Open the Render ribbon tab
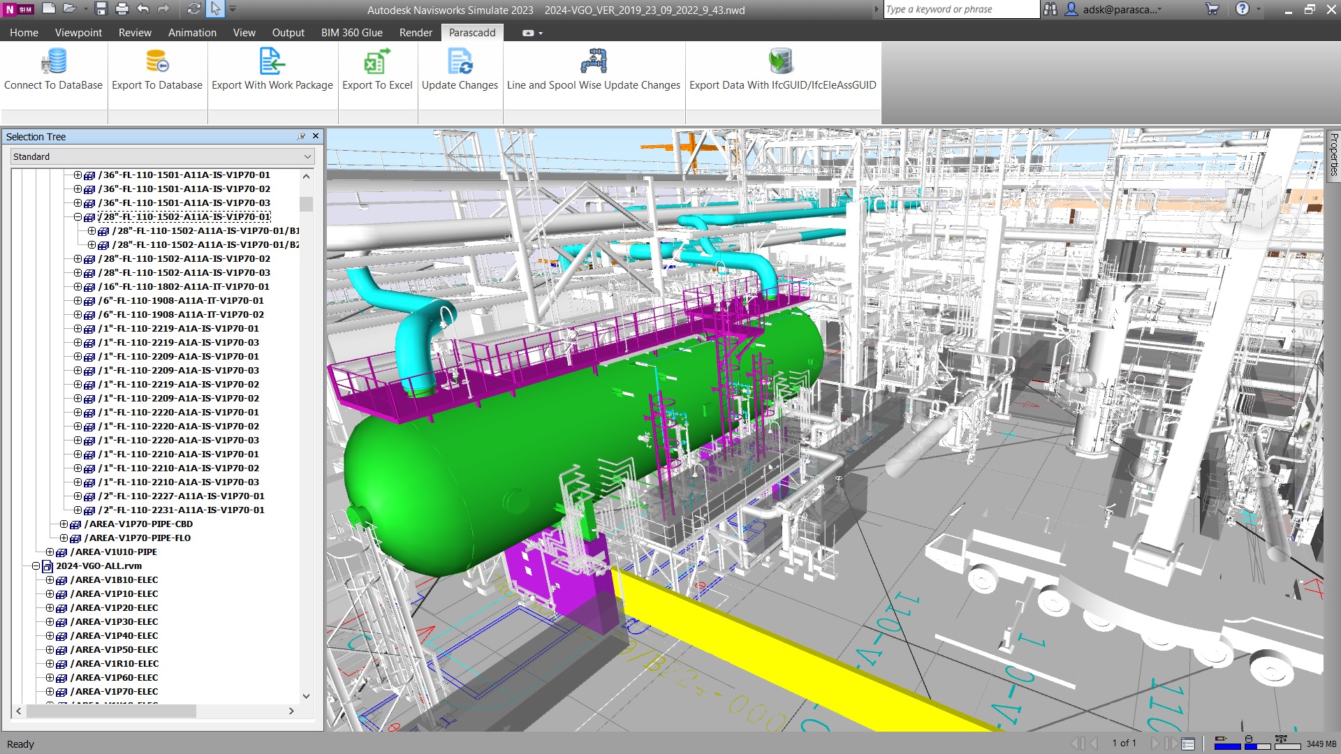The width and height of the screenshot is (1341, 754). [x=416, y=33]
